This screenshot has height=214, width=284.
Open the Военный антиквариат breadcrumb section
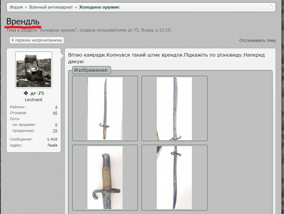click(x=51, y=7)
